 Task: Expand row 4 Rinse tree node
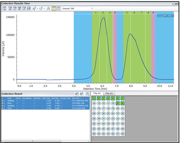click(x=2, y=108)
